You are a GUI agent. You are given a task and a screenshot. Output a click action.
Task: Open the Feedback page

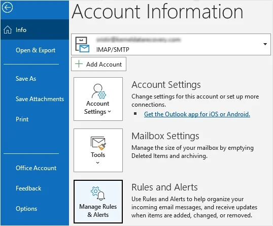28,188
